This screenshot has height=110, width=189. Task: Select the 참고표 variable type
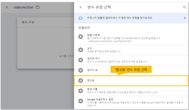point(131,81)
